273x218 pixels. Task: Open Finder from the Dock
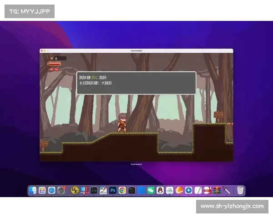click(x=33, y=190)
